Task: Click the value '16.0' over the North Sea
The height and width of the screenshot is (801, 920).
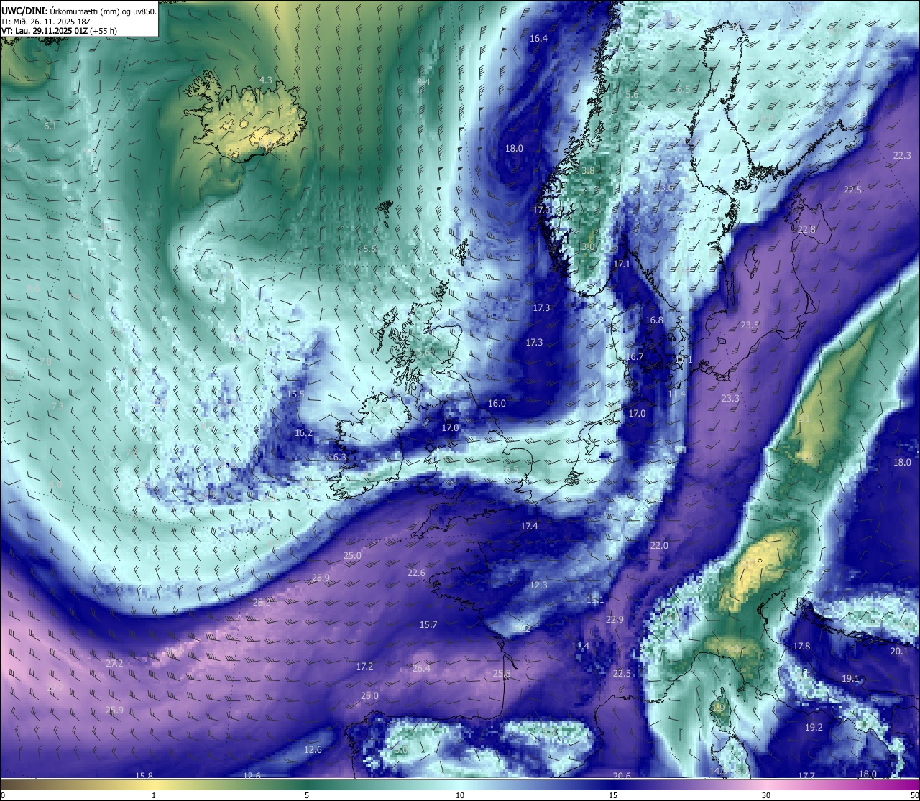Action: point(497,404)
